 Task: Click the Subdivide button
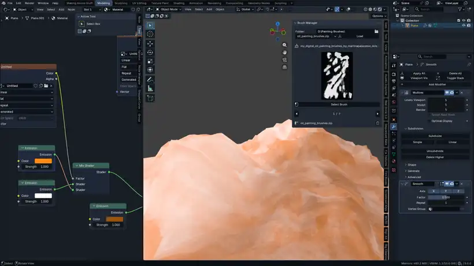click(x=435, y=136)
